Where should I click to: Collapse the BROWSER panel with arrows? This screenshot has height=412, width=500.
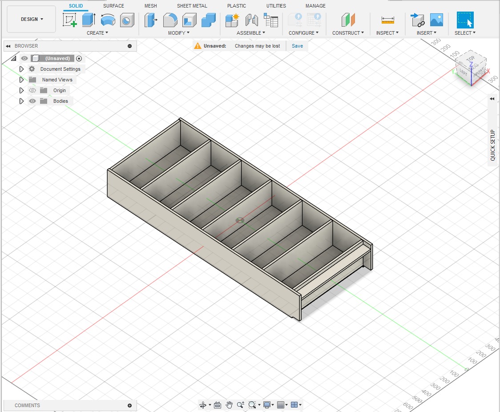pyautogui.click(x=8, y=46)
